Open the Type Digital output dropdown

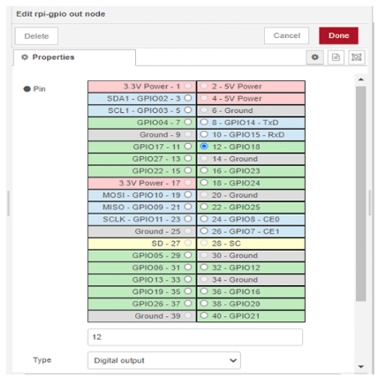pos(164,360)
